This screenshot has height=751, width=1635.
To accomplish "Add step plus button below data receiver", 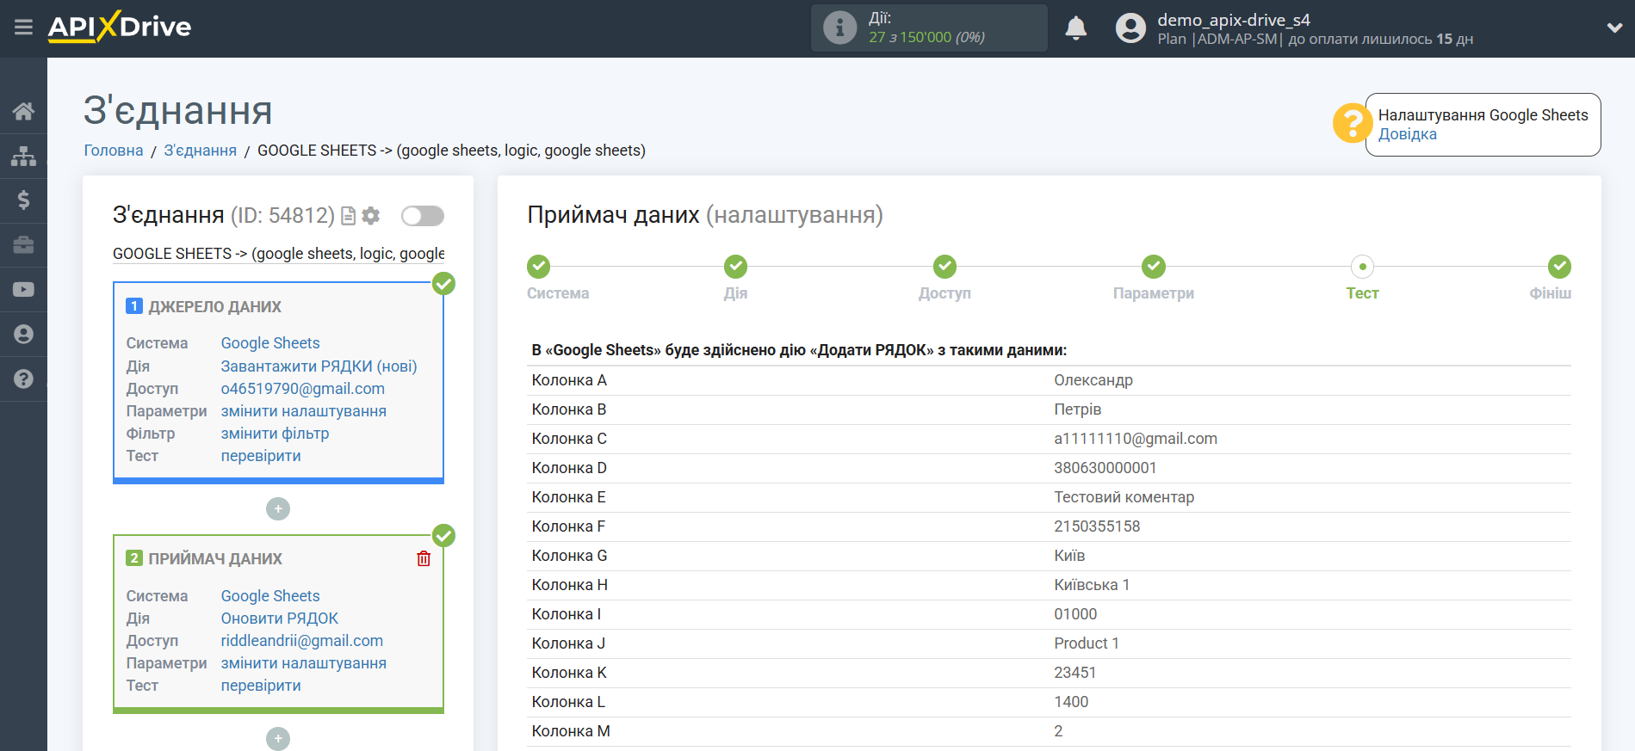I will pyautogui.click(x=278, y=739).
